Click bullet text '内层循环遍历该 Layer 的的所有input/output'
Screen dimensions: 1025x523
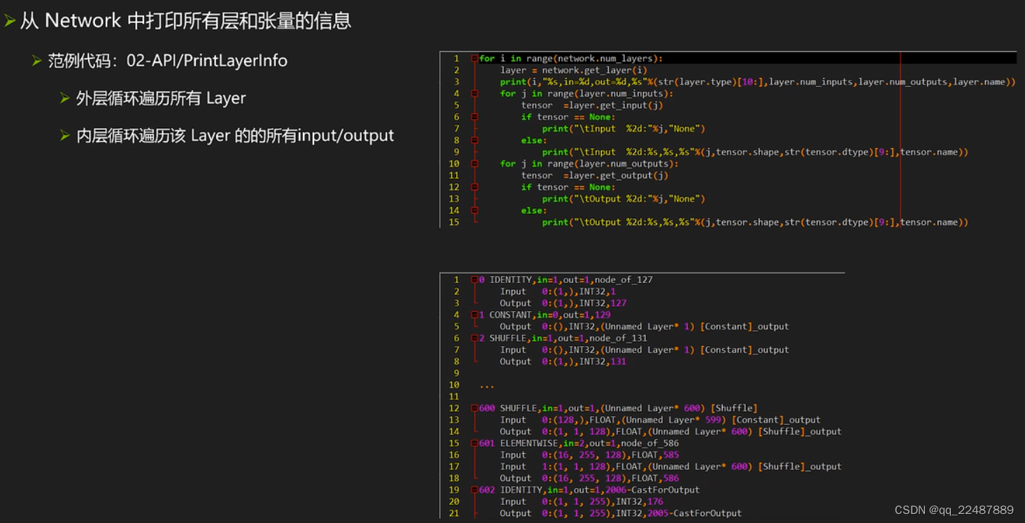[235, 135]
